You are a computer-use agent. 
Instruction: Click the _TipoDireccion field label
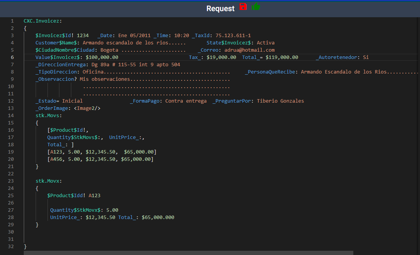coord(56,72)
